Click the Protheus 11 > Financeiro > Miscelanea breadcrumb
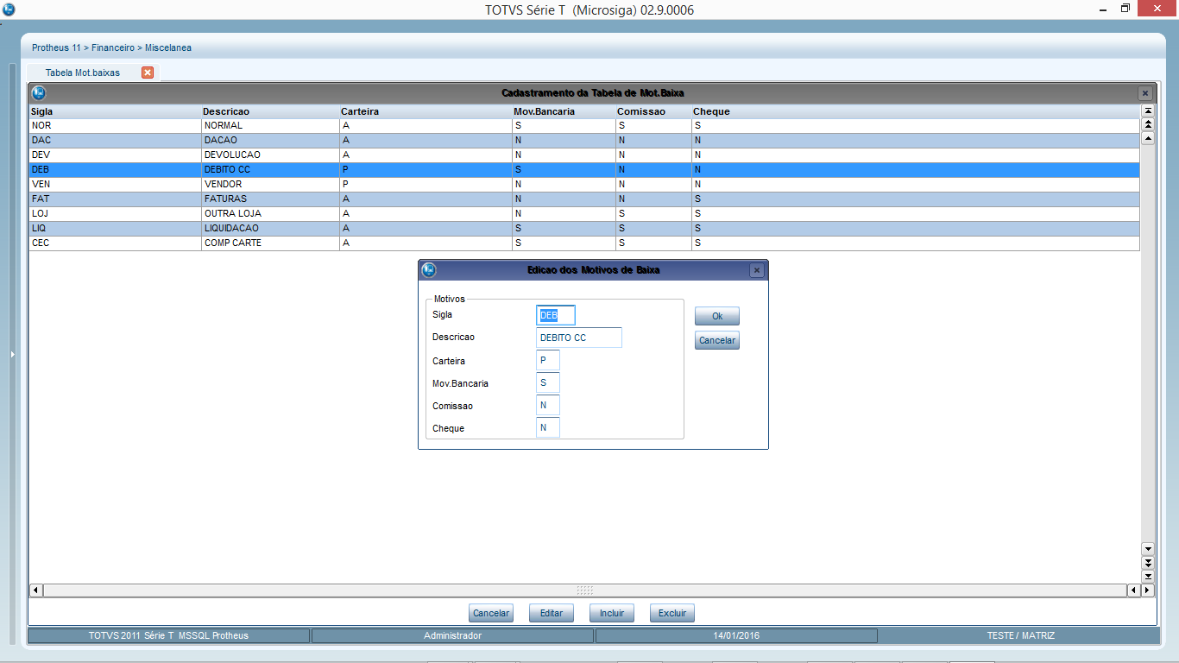The width and height of the screenshot is (1179, 663). click(112, 47)
